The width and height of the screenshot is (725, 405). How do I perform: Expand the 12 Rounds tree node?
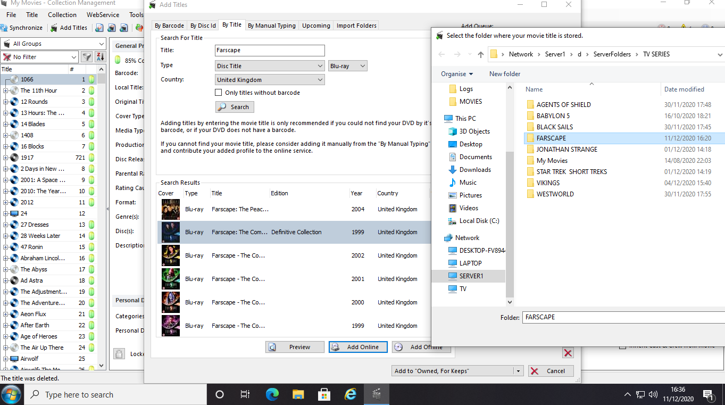coord(5,102)
